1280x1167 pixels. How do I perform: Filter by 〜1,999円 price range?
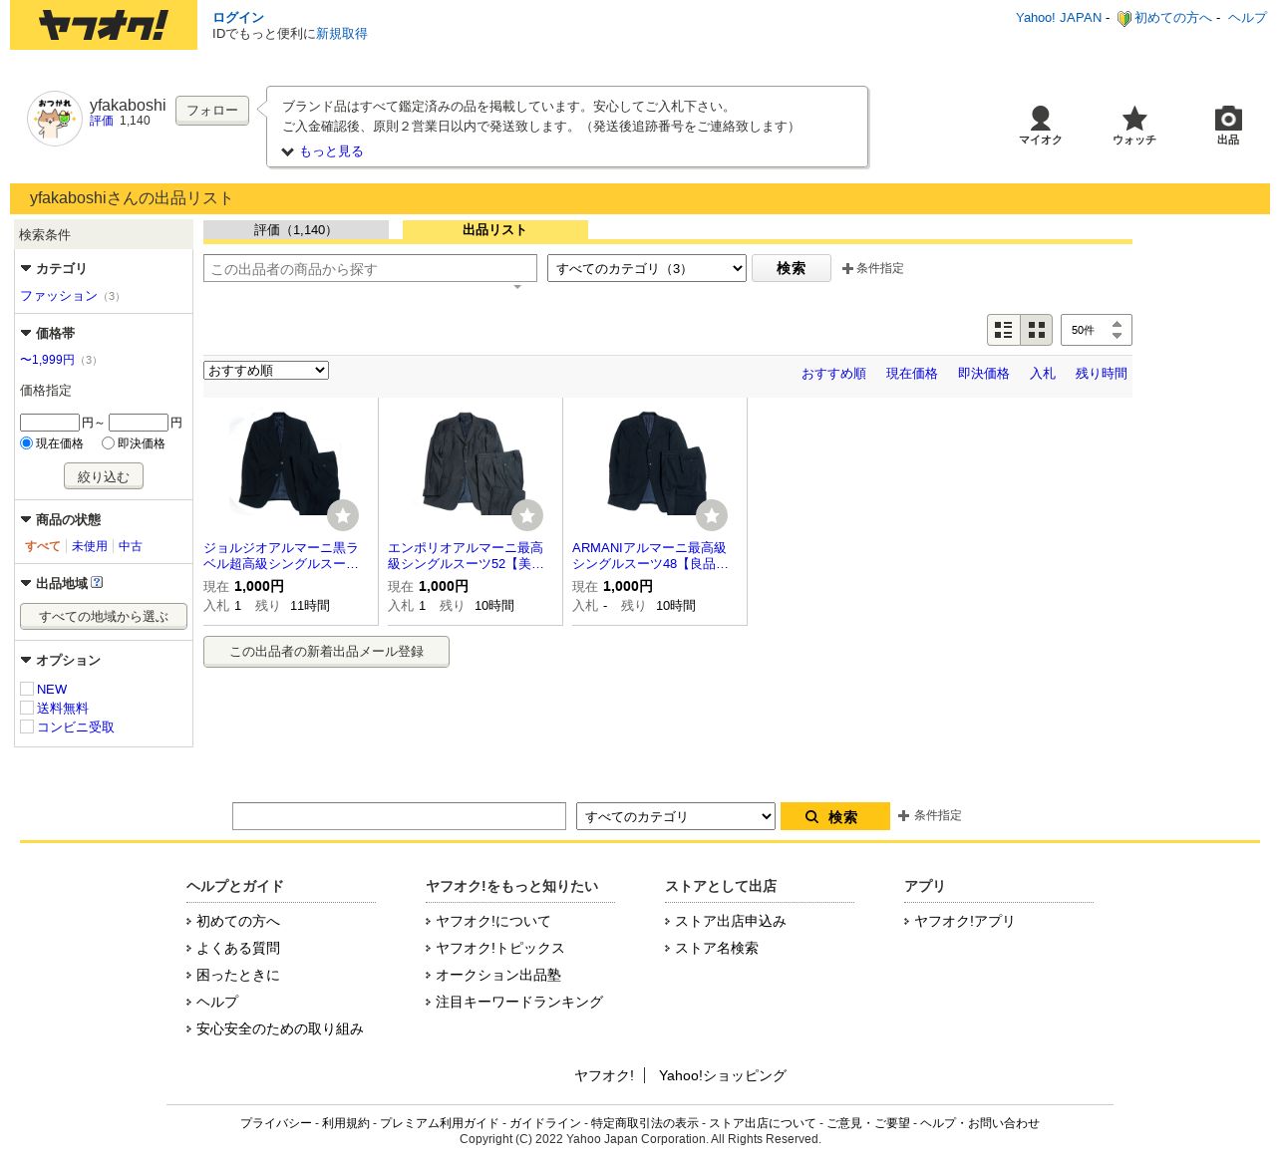48,360
